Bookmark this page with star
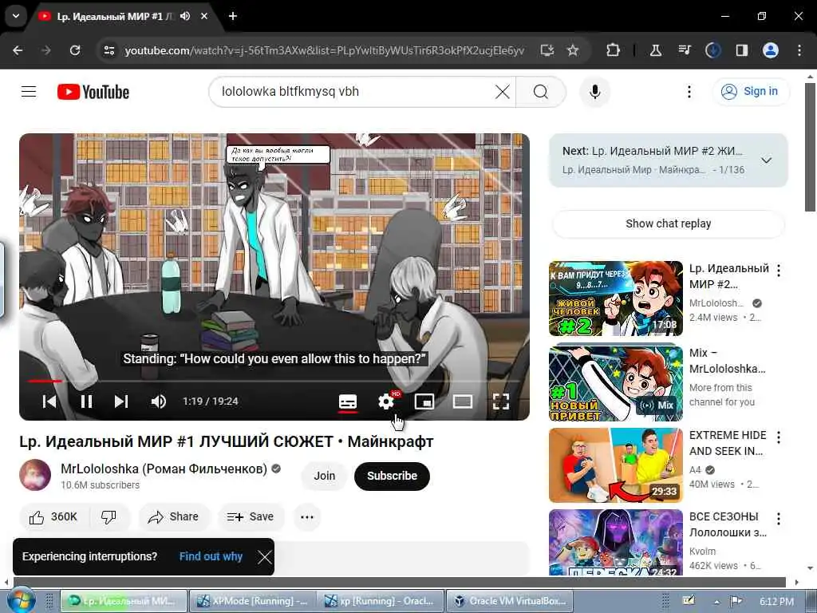817x613 pixels. 573,50
